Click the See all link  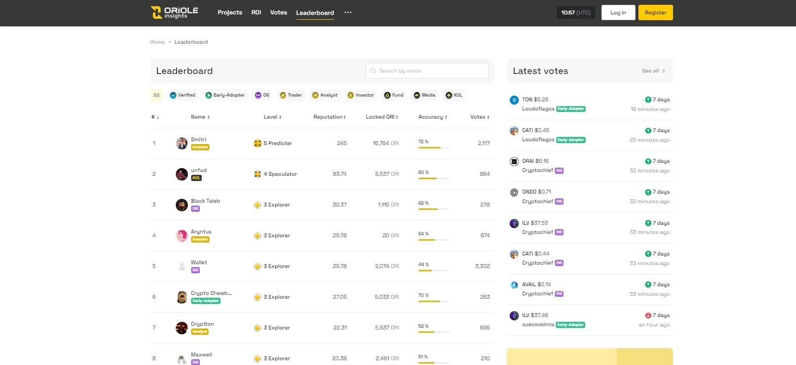[x=653, y=71]
